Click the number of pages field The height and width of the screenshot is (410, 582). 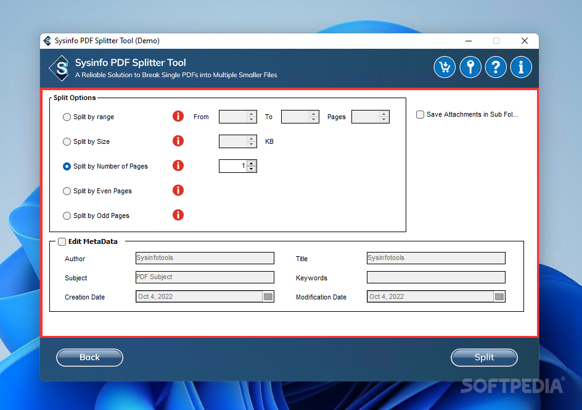234,166
